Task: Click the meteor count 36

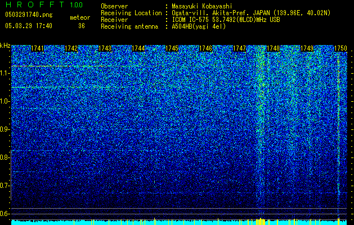Action: coord(82,26)
